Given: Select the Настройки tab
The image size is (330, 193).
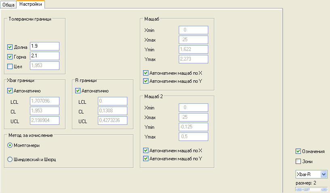Looking at the screenshot, I should click(31, 4).
